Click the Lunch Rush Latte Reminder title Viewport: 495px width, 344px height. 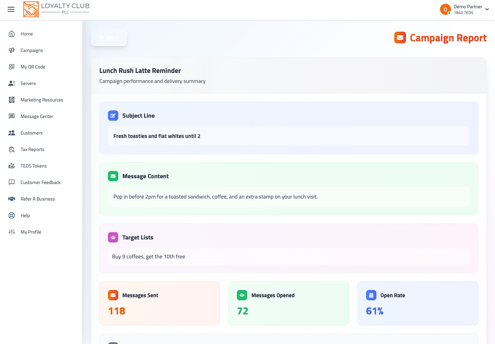[x=140, y=71]
